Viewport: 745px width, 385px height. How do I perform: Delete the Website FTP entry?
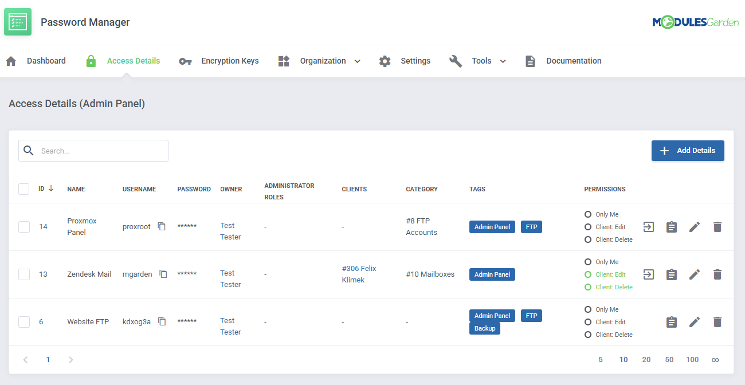tap(717, 322)
